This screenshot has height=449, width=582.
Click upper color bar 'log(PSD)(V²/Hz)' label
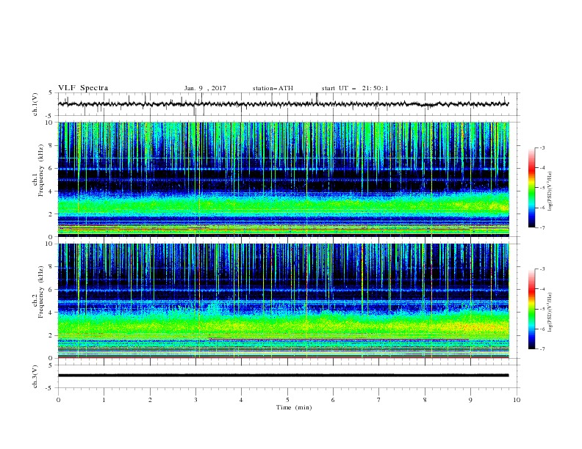click(550, 191)
